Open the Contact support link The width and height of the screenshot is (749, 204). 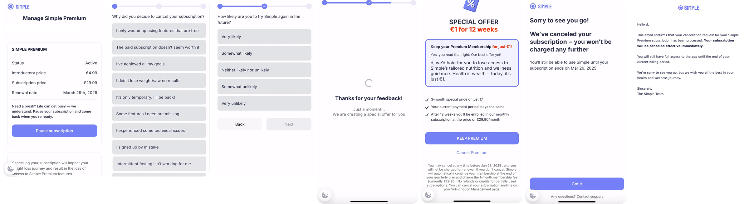(x=590, y=197)
